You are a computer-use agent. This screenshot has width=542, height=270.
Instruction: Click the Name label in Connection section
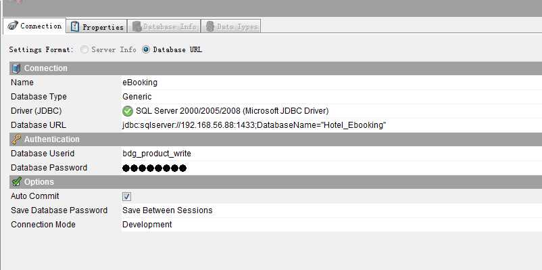tap(22, 83)
